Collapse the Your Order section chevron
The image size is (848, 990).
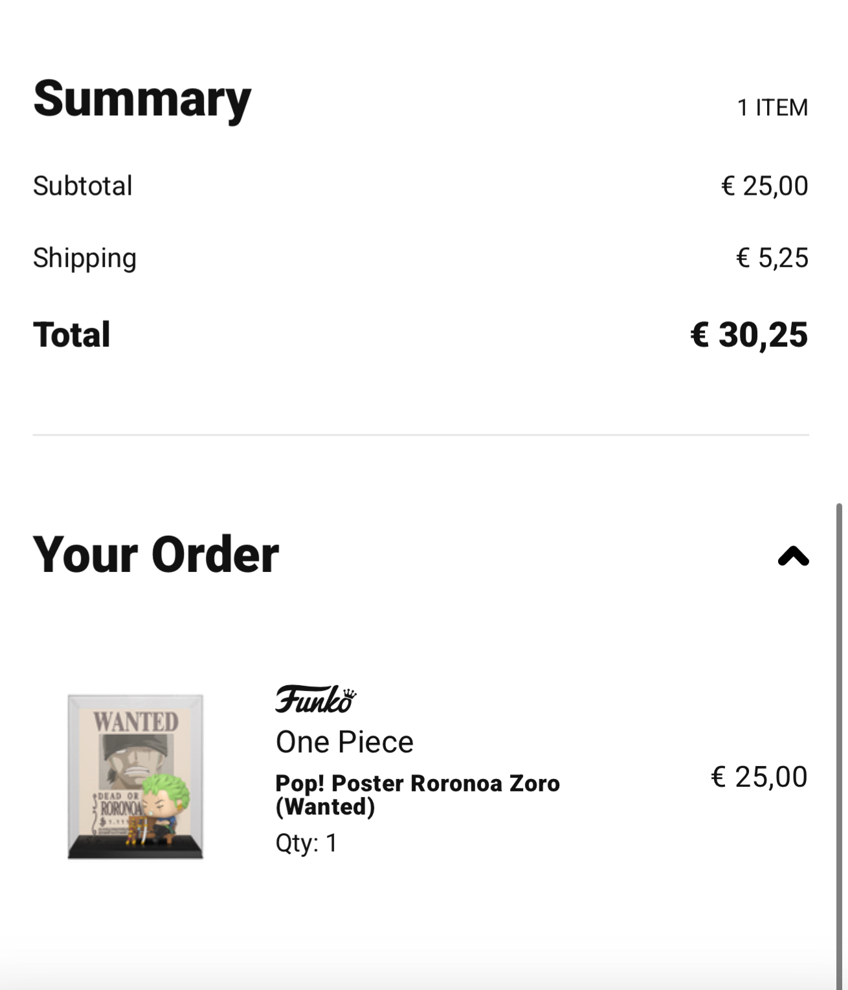tap(793, 556)
